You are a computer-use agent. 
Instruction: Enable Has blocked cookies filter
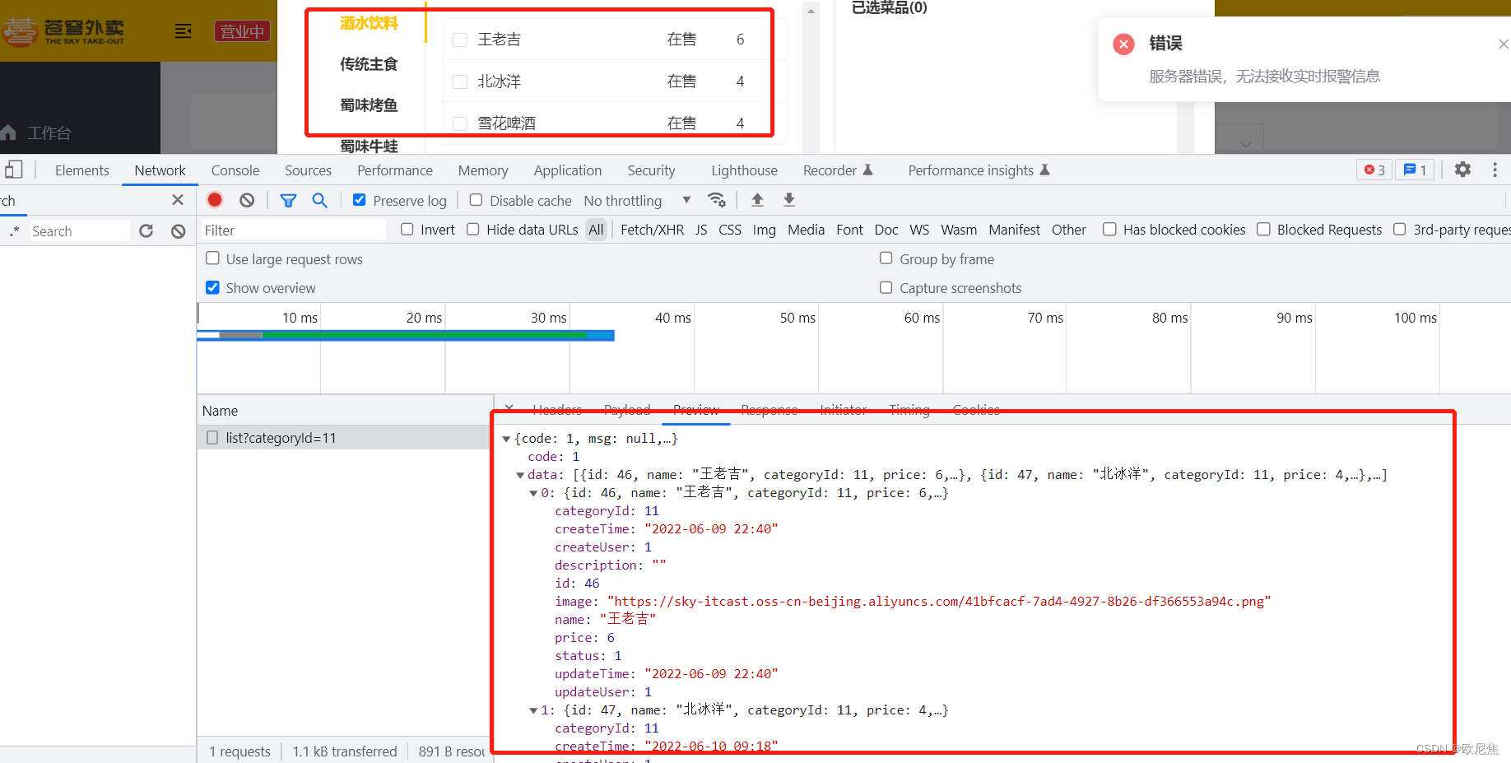(1109, 230)
